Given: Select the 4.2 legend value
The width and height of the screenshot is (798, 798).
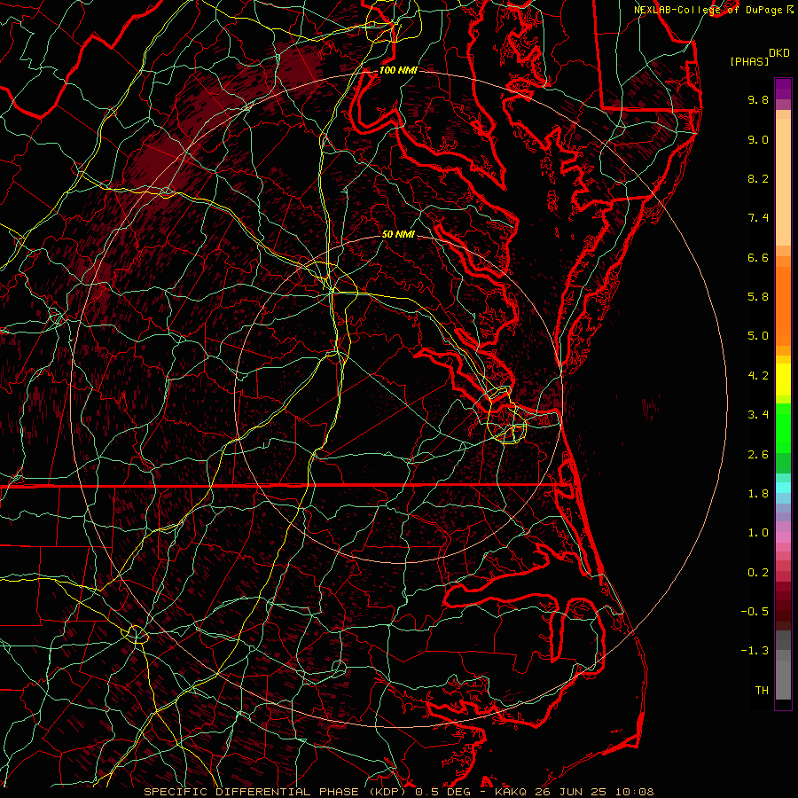Looking at the screenshot, I should 758,376.
